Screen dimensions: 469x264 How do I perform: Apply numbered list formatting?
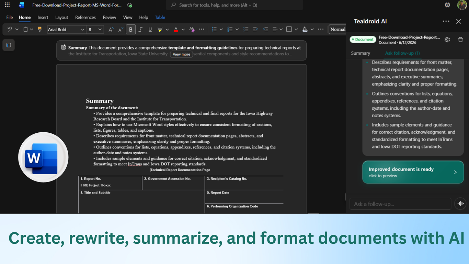pos(230,30)
